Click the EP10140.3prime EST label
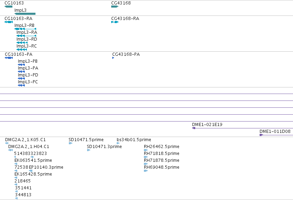The height and width of the screenshot is (200, 293). click(x=46, y=167)
